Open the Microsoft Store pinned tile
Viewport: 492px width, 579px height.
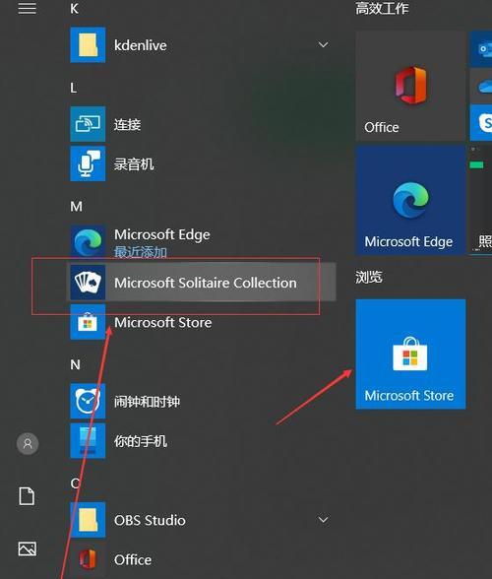point(410,354)
